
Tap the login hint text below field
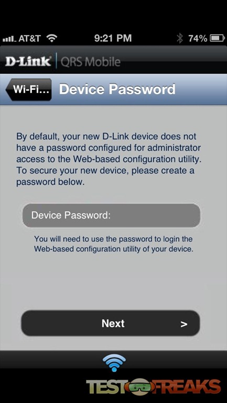point(113,244)
